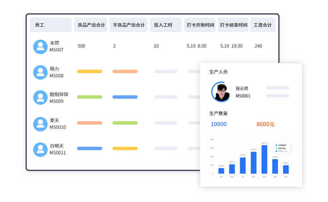
Task: Click the 打卡结束时间 header
Action: [233, 25]
